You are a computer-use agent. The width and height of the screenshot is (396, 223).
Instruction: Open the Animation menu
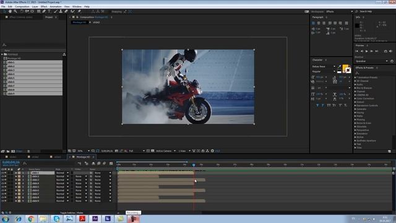click(x=56, y=7)
